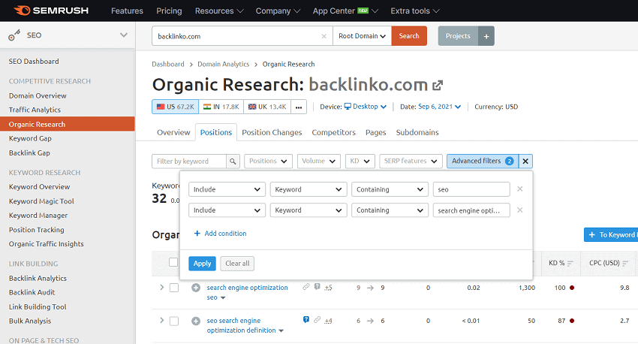Open the SERP features filter dropdown

411,161
